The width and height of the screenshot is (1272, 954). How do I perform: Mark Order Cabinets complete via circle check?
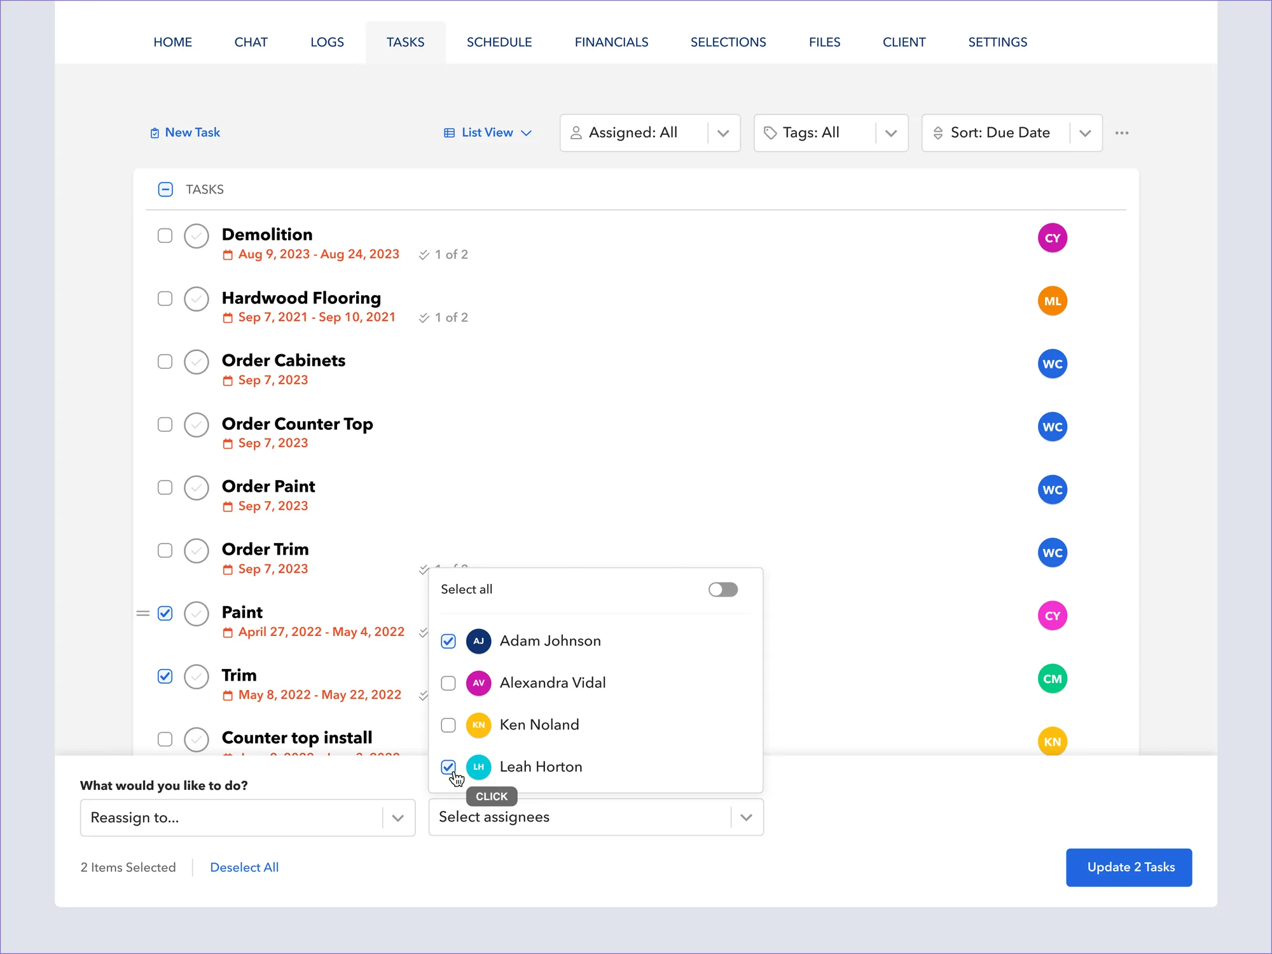pyautogui.click(x=197, y=362)
